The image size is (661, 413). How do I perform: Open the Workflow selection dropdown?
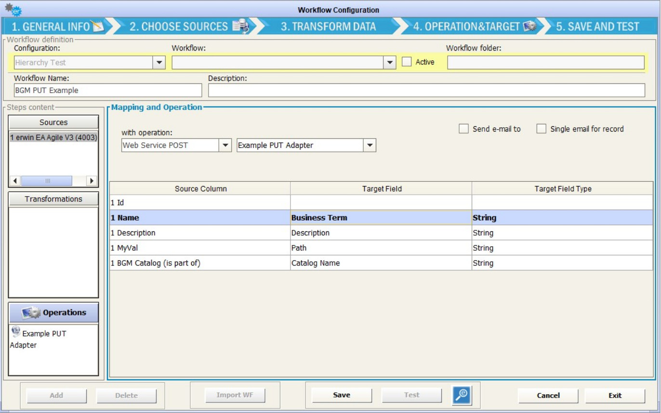(x=390, y=63)
